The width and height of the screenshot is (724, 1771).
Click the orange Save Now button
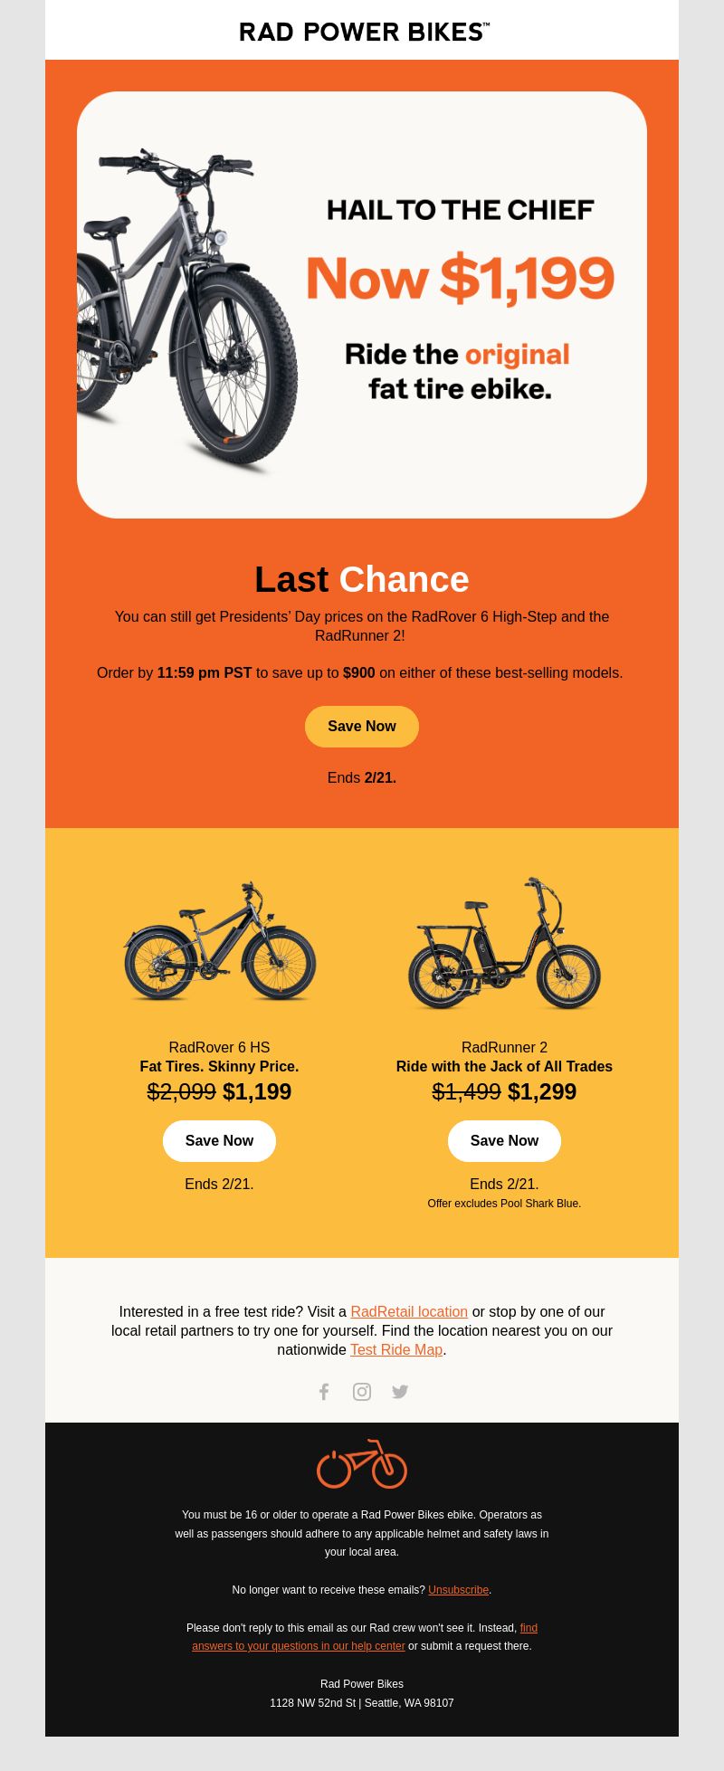362,727
